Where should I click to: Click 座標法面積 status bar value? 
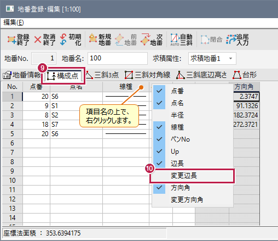(63, 233)
